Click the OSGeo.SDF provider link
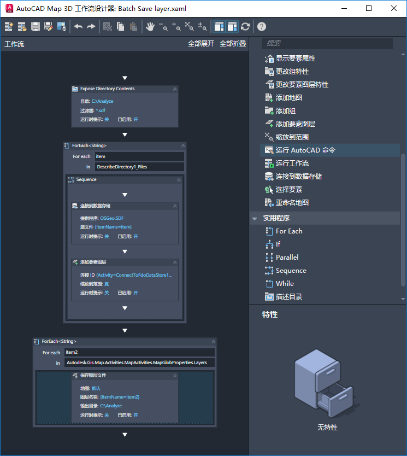Screen dimensions: 407x456 112,218
